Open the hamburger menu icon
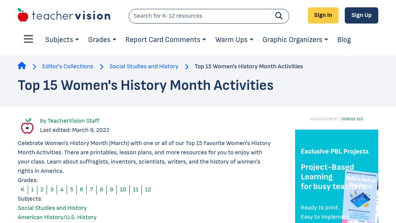The height and width of the screenshot is (223, 396). (x=28, y=39)
